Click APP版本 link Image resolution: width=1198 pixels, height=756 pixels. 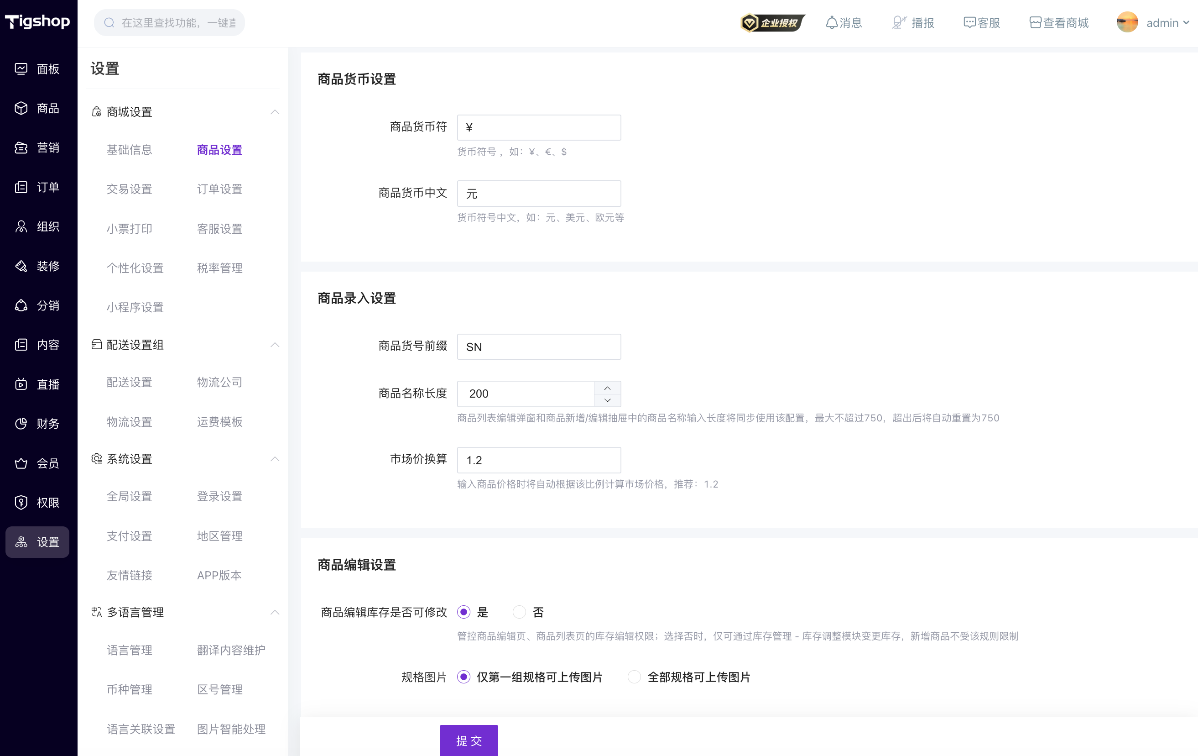pos(219,575)
